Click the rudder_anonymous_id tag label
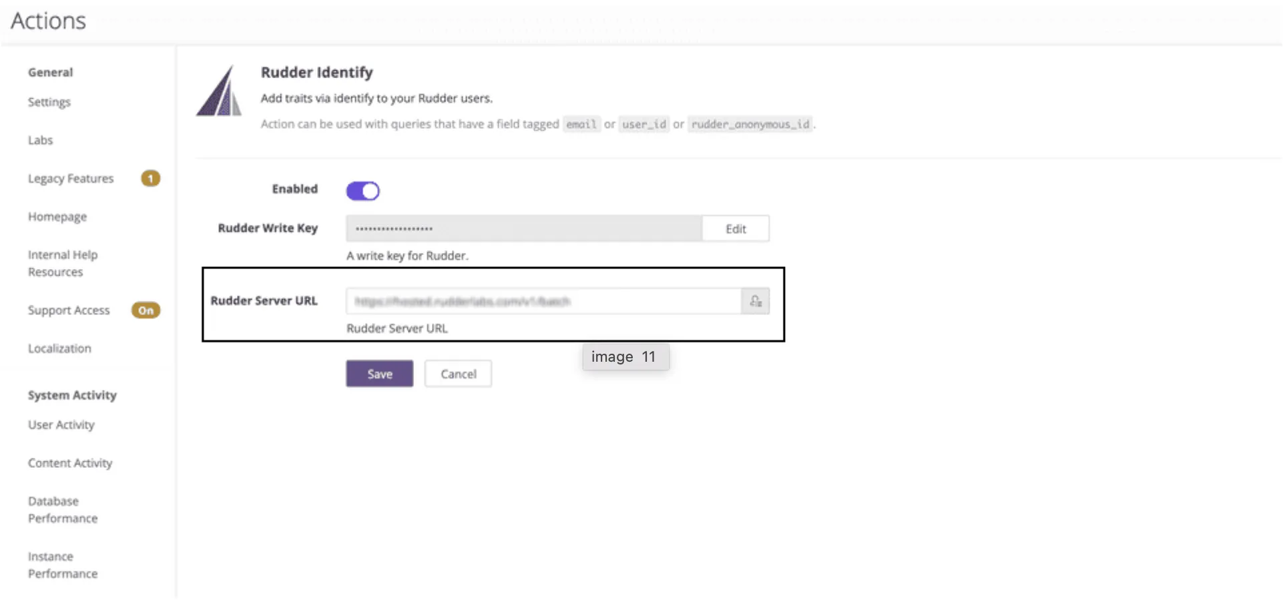This screenshot has height=602, width=1283. tap(750, 124)
